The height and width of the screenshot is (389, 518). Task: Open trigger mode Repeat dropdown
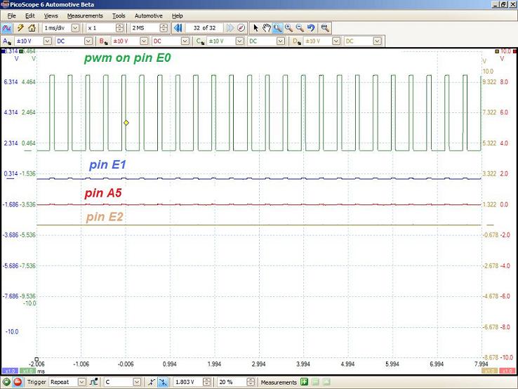(x=81, y=382)
